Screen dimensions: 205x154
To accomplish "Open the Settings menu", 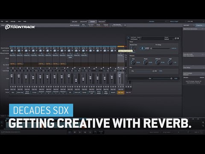I will pos(13,21).
